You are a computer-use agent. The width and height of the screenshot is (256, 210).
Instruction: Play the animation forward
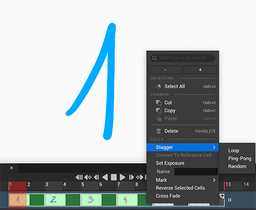pos(122,177)
